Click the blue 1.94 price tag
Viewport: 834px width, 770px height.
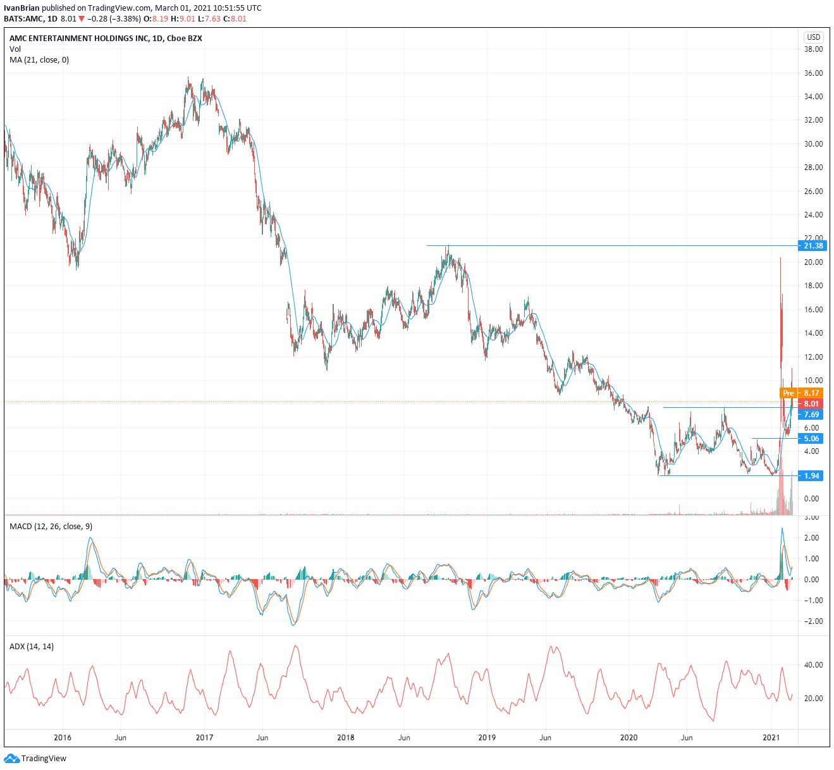[x=811, y=476]
